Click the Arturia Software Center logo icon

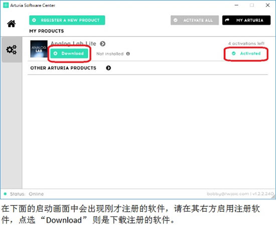[6, 5]
